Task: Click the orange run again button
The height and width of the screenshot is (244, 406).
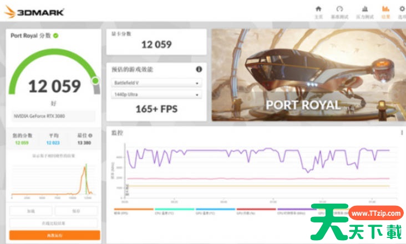Action: tap(55, 235)
